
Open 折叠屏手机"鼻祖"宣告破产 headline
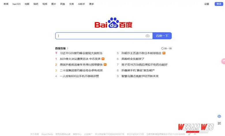(138, 70)
